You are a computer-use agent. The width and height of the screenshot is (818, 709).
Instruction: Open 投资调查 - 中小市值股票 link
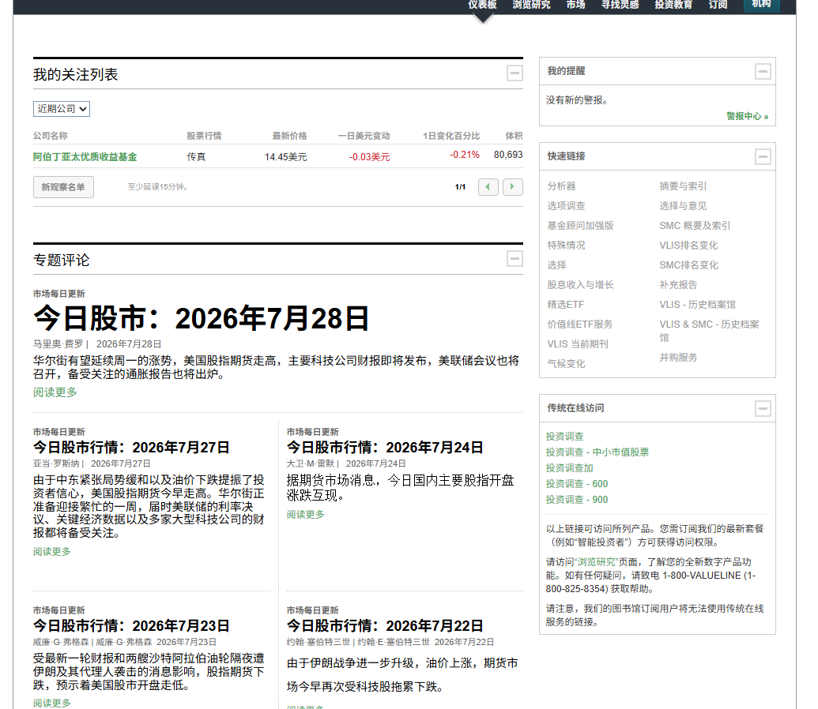597,452
